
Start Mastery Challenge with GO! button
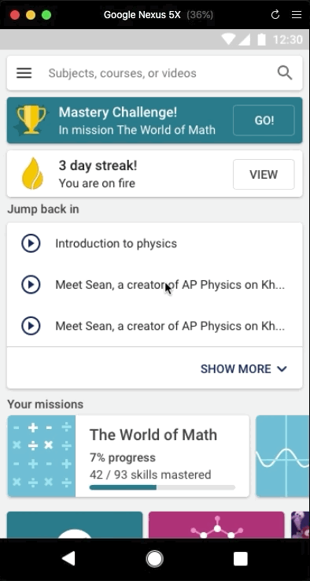(x=264, y=120)
